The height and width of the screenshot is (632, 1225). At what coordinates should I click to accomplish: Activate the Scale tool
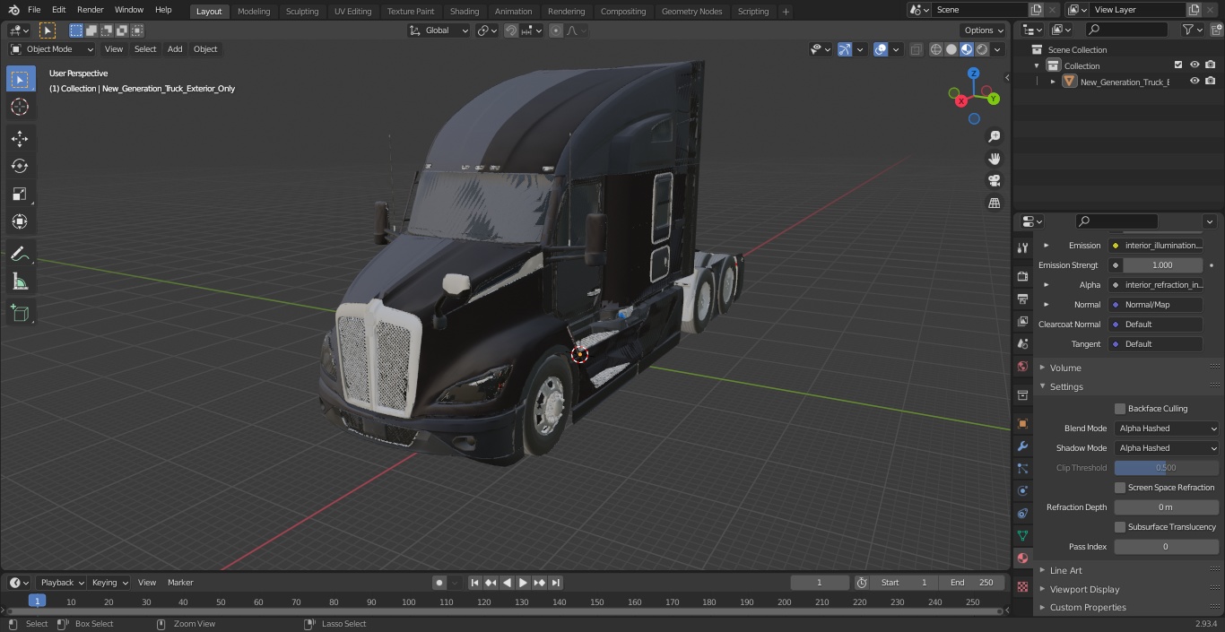(20, 194)
